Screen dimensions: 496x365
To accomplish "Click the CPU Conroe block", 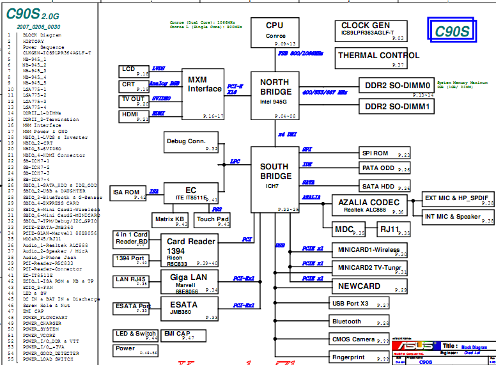I will coord(275,33).
